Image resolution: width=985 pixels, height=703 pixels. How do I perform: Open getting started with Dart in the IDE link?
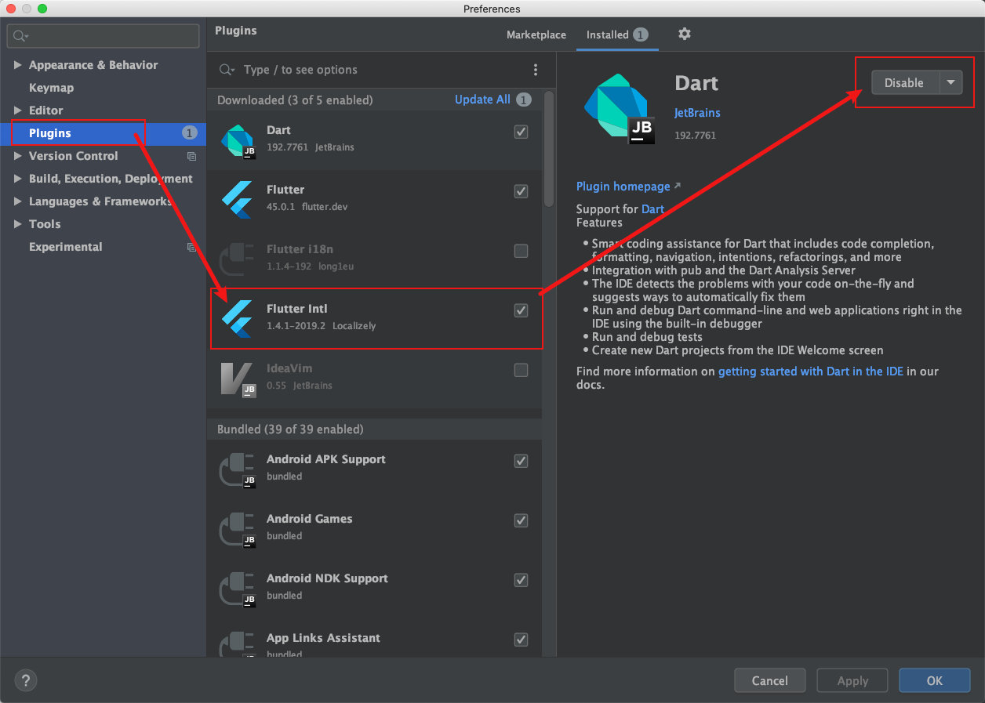click(811, 371)
